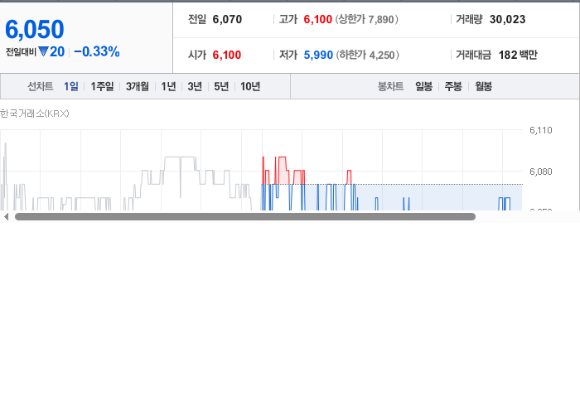580x406 pixels.
Task: Click the 하한가 4,250 text
Action: pyautogui.click(x=367, y=55)
